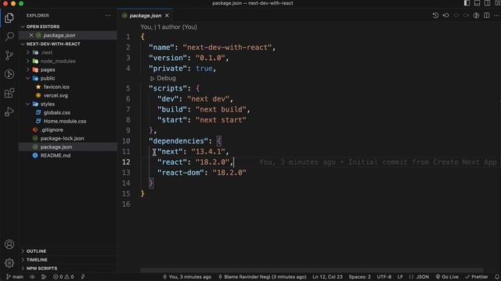The width and height of the screenshot is (501, 281).
Task: Open the Explorer view in activity bar
Action: 9,18
